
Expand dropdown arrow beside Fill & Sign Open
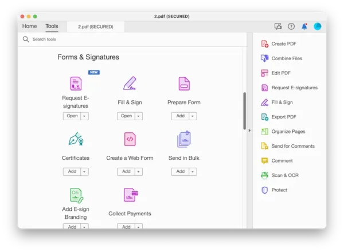point(139,116)
